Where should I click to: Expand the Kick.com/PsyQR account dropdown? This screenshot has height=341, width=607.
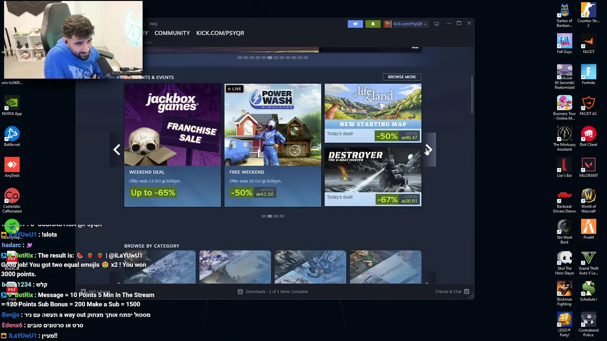[410, 24]
